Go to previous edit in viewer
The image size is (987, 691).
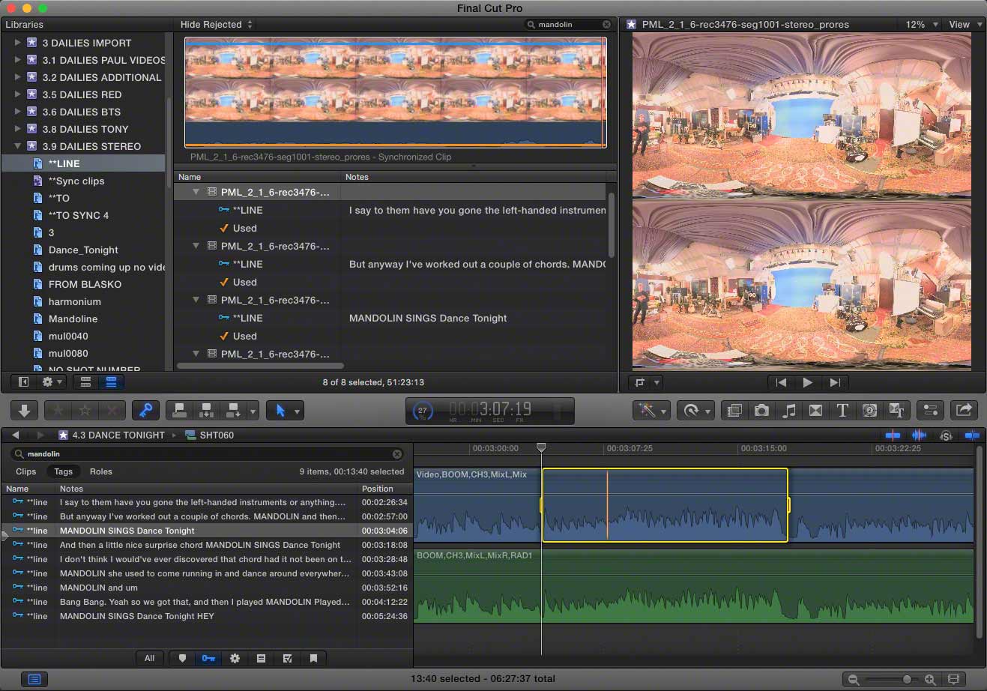click(780, 382)
